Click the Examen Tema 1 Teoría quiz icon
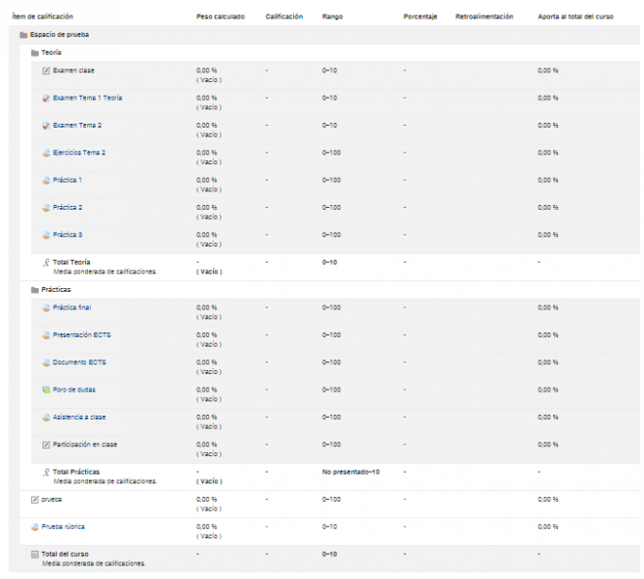Screen dimensions: 644x579 point(46,99)
